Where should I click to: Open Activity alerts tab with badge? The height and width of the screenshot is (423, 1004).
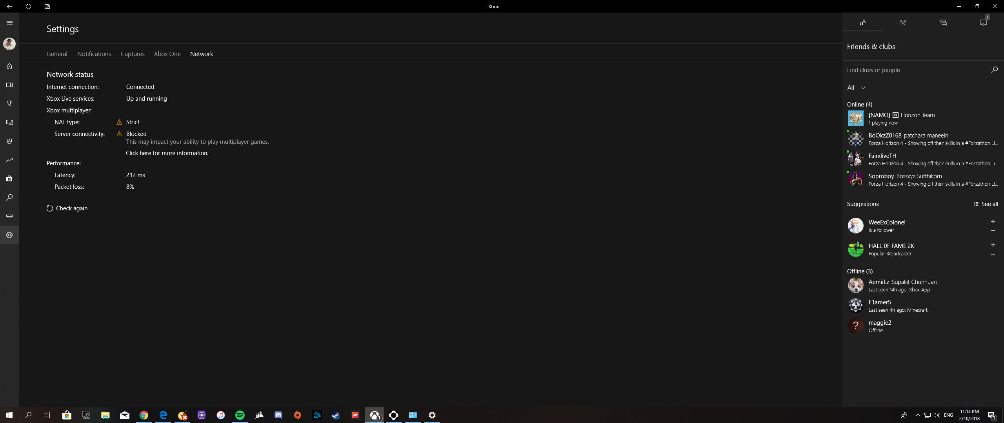[x=984, y=23]
